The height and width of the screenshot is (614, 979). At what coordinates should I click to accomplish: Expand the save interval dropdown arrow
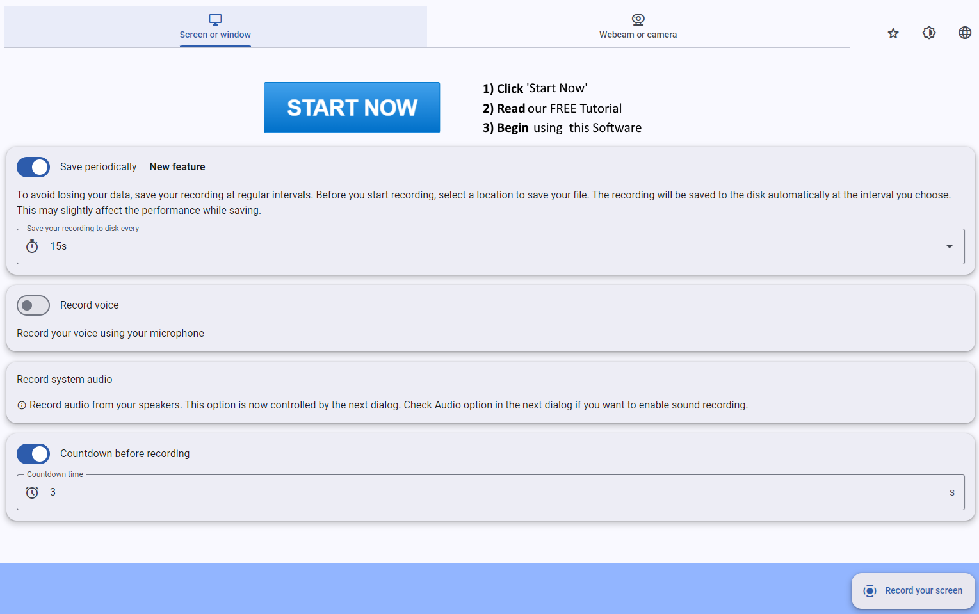click(950, 246)
